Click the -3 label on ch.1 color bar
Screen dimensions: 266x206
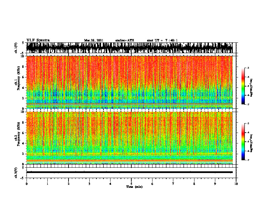[x=248, y=68]
